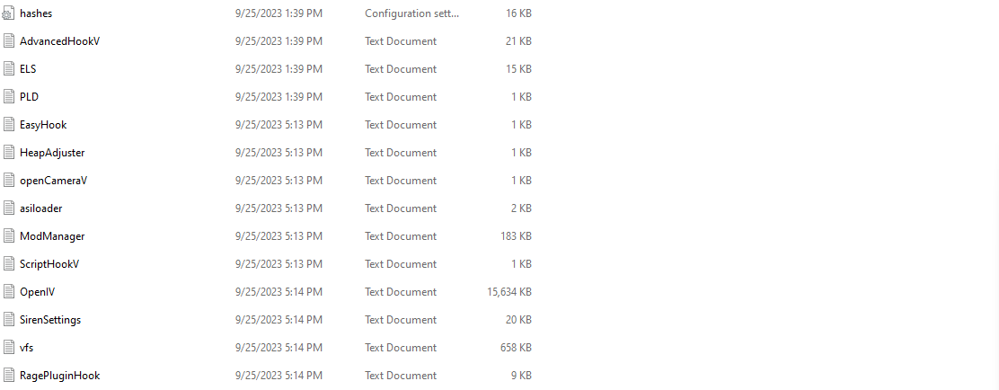Click the OpenIV log file icon
This screenshot has width=999, height=390.
pyautogui.click(x=8, y=292)
